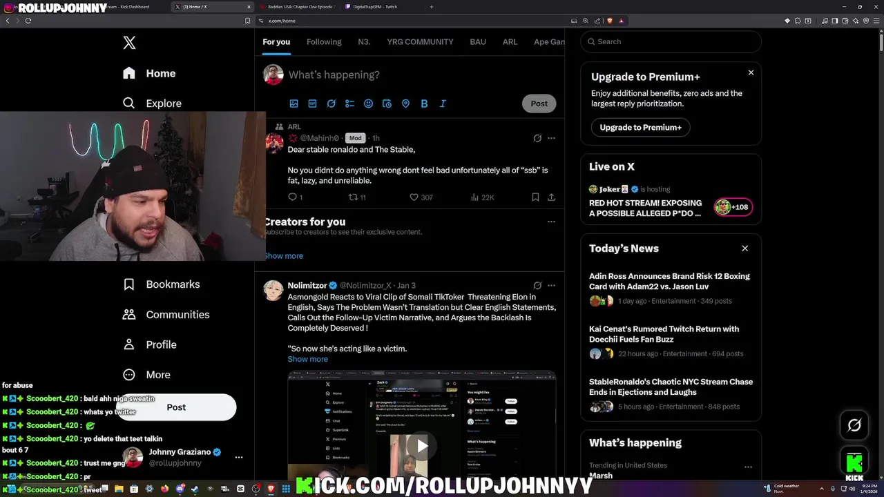884x497 pixels.
Task: Expand Nolimitzor post with Show more
Action: [x=308, y=359]
